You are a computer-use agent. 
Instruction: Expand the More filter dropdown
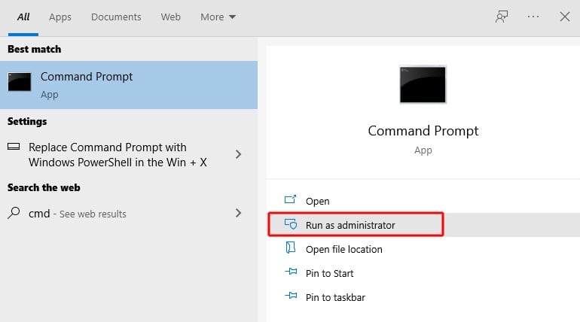pyautogui.click(x=218, y=17)
